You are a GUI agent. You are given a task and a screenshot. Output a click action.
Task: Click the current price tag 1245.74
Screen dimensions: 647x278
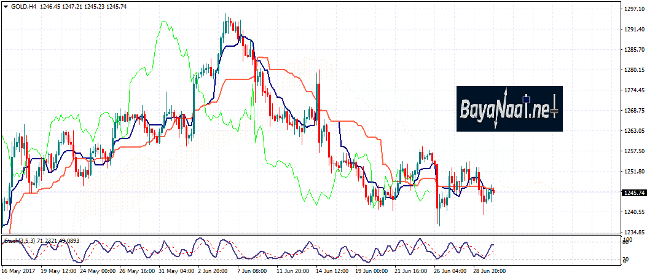633,193
